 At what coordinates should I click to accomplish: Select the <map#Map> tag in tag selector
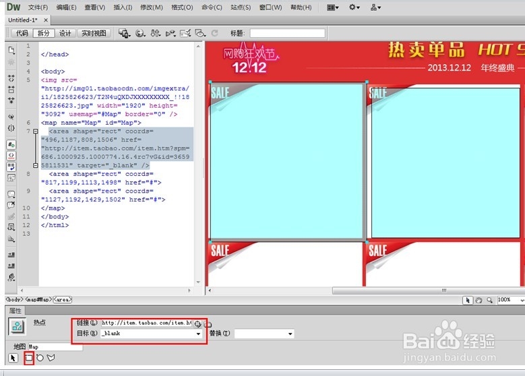pos(38,299)
